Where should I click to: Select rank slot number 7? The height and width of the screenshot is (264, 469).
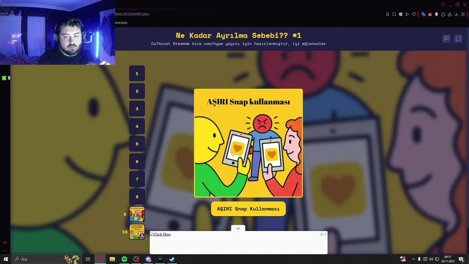137,179
